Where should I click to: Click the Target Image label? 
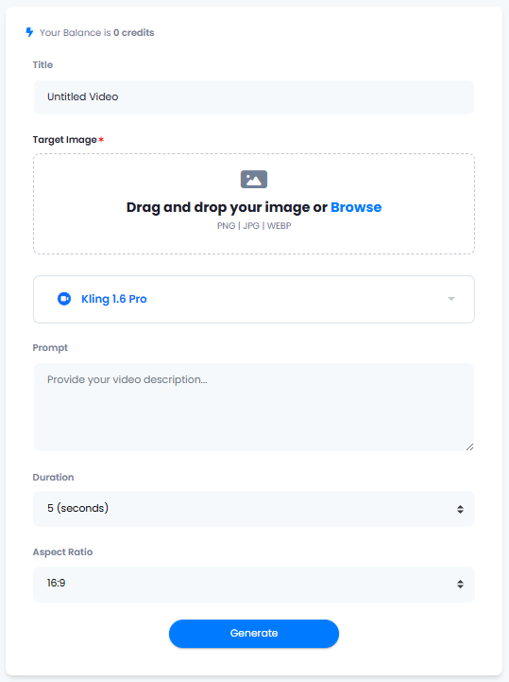[x=65, y=140]
